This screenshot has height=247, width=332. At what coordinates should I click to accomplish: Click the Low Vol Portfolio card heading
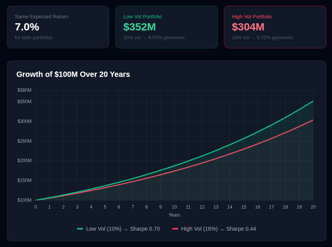pos(142,17)
